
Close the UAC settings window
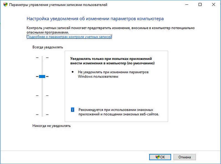tap(213, 4)
